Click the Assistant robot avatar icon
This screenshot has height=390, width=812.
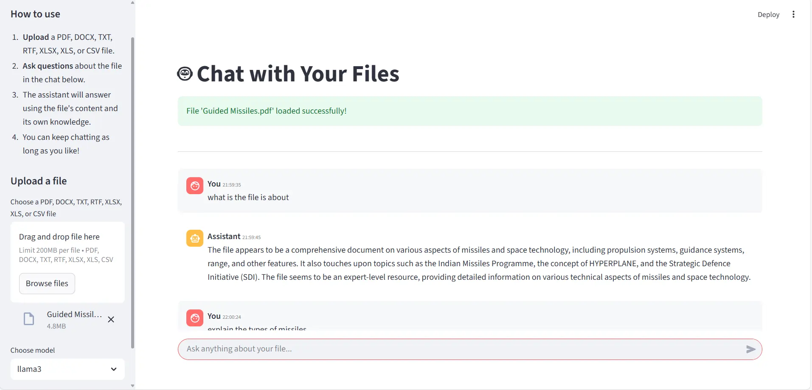coord(195,238)
